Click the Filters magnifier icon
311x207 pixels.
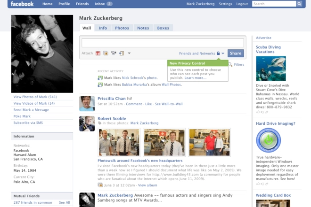click(230, 65)
